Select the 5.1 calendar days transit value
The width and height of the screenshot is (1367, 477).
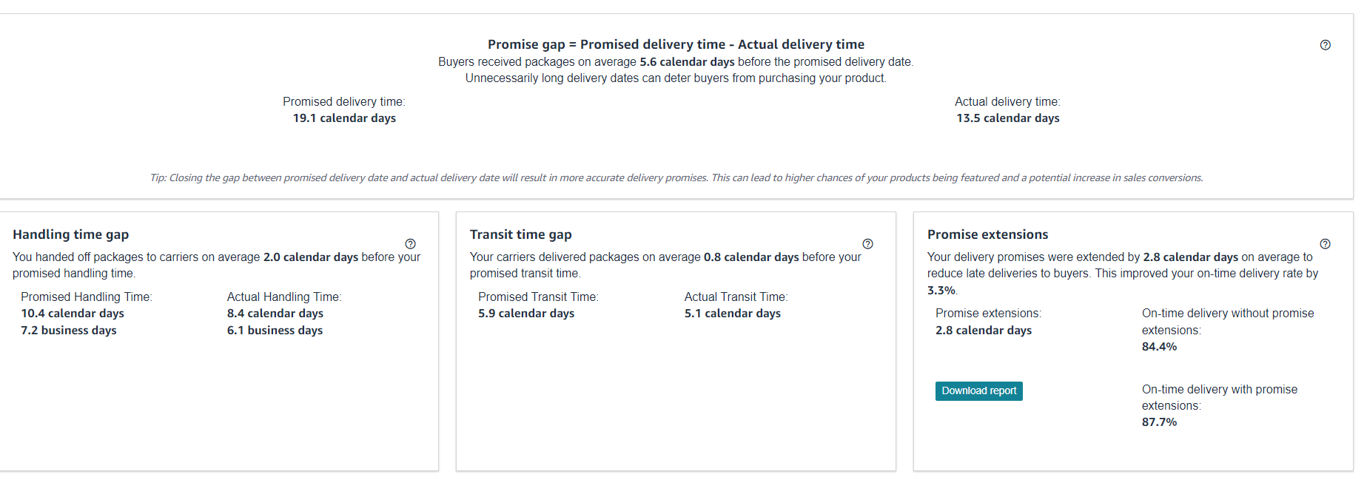click(732, 314)
